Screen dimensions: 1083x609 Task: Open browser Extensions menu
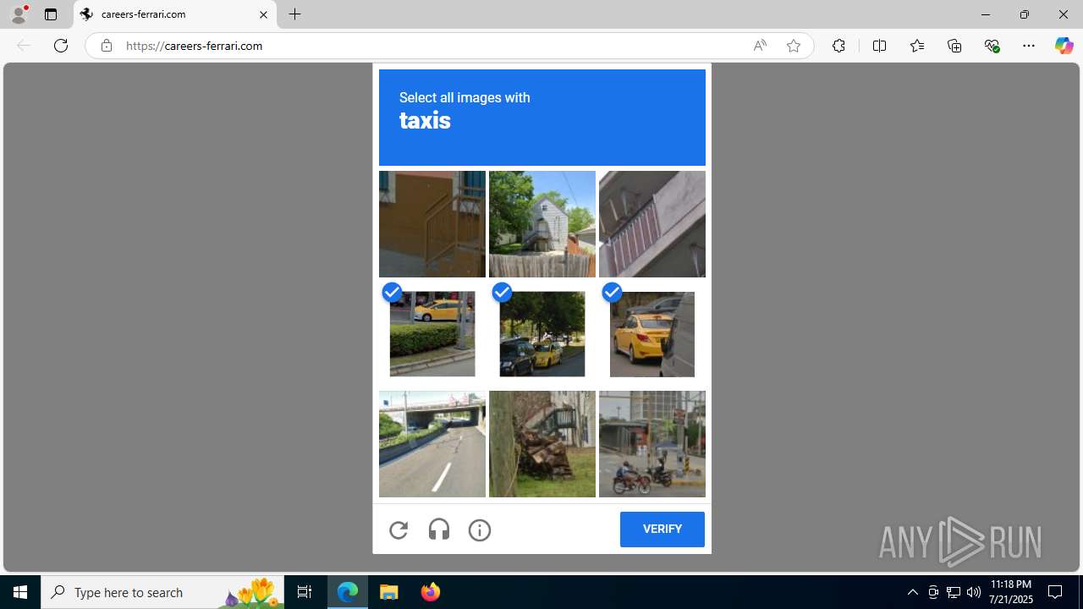click(x=838, y=46)
